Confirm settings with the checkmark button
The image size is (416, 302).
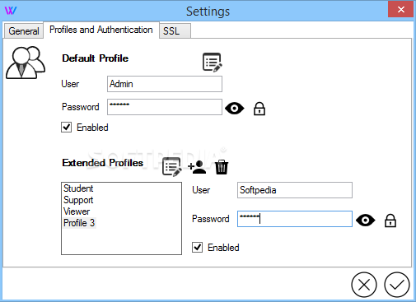[397, 285]
